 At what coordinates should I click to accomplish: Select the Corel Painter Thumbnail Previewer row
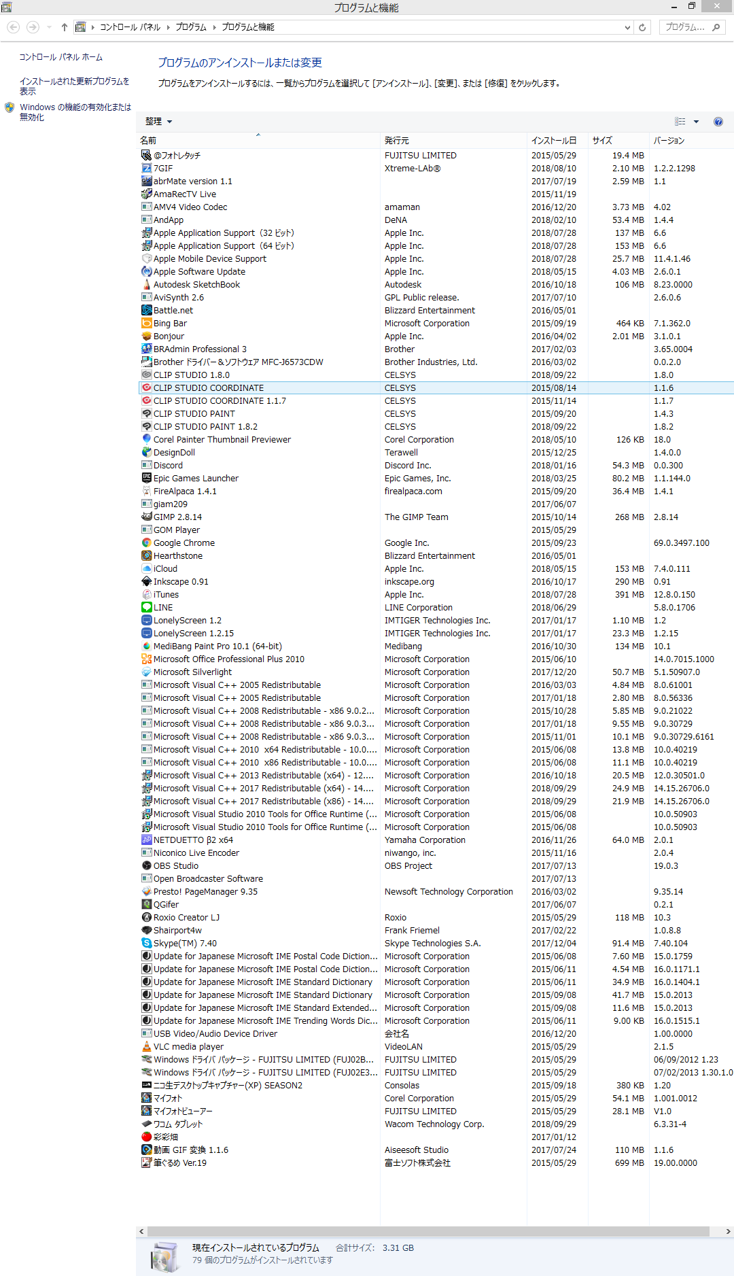coord(435,439)
